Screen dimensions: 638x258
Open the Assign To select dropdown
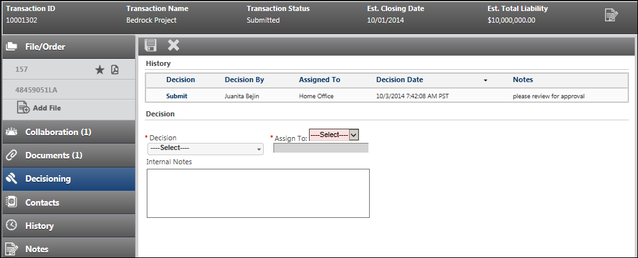334,134
